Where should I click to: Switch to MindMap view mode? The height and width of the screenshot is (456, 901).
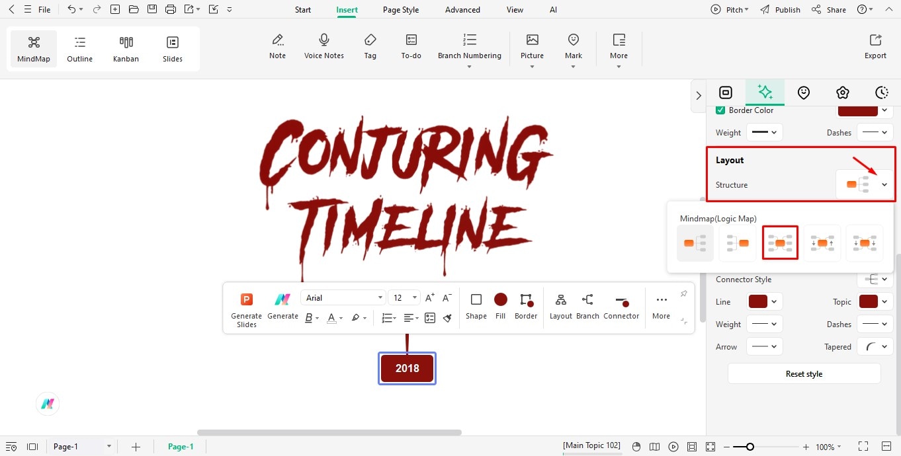(x=34, y=49)
